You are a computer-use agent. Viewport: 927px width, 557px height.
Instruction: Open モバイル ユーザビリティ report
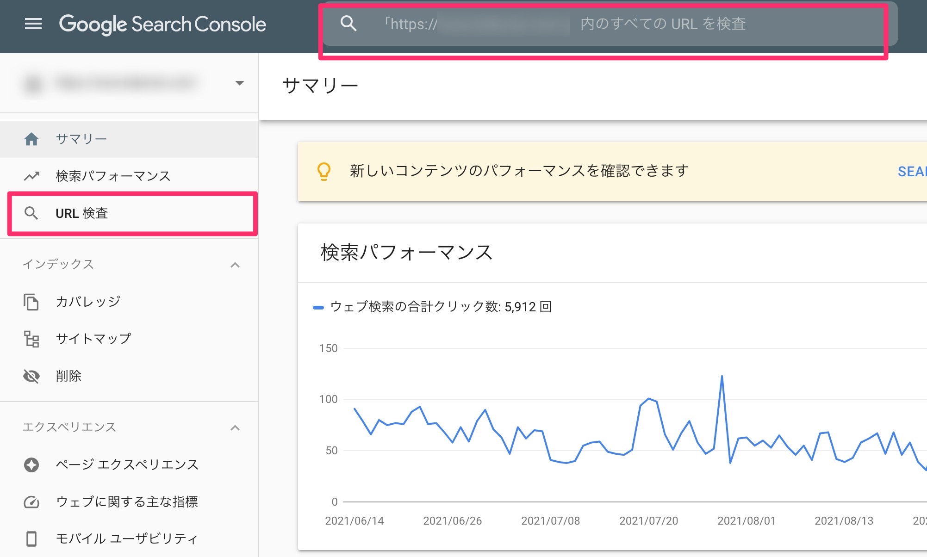[x=129, y=539]
